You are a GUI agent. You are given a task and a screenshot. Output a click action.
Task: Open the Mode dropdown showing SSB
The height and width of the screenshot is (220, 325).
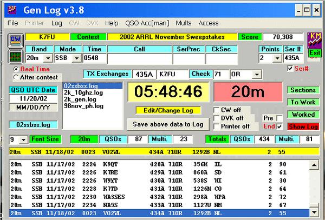77,58
